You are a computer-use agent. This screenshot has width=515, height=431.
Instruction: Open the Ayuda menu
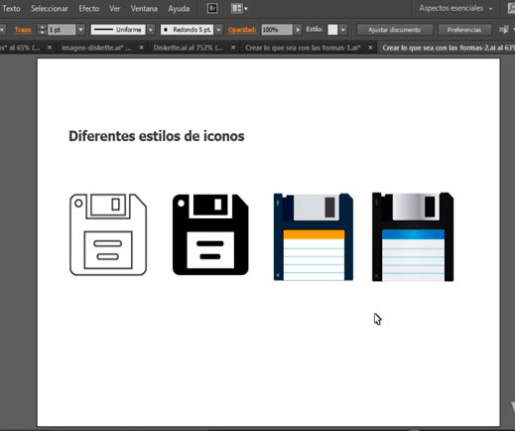click(x=179, y=9)
